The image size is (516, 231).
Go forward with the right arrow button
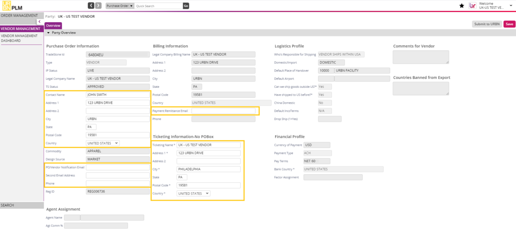tap(98, 6)
